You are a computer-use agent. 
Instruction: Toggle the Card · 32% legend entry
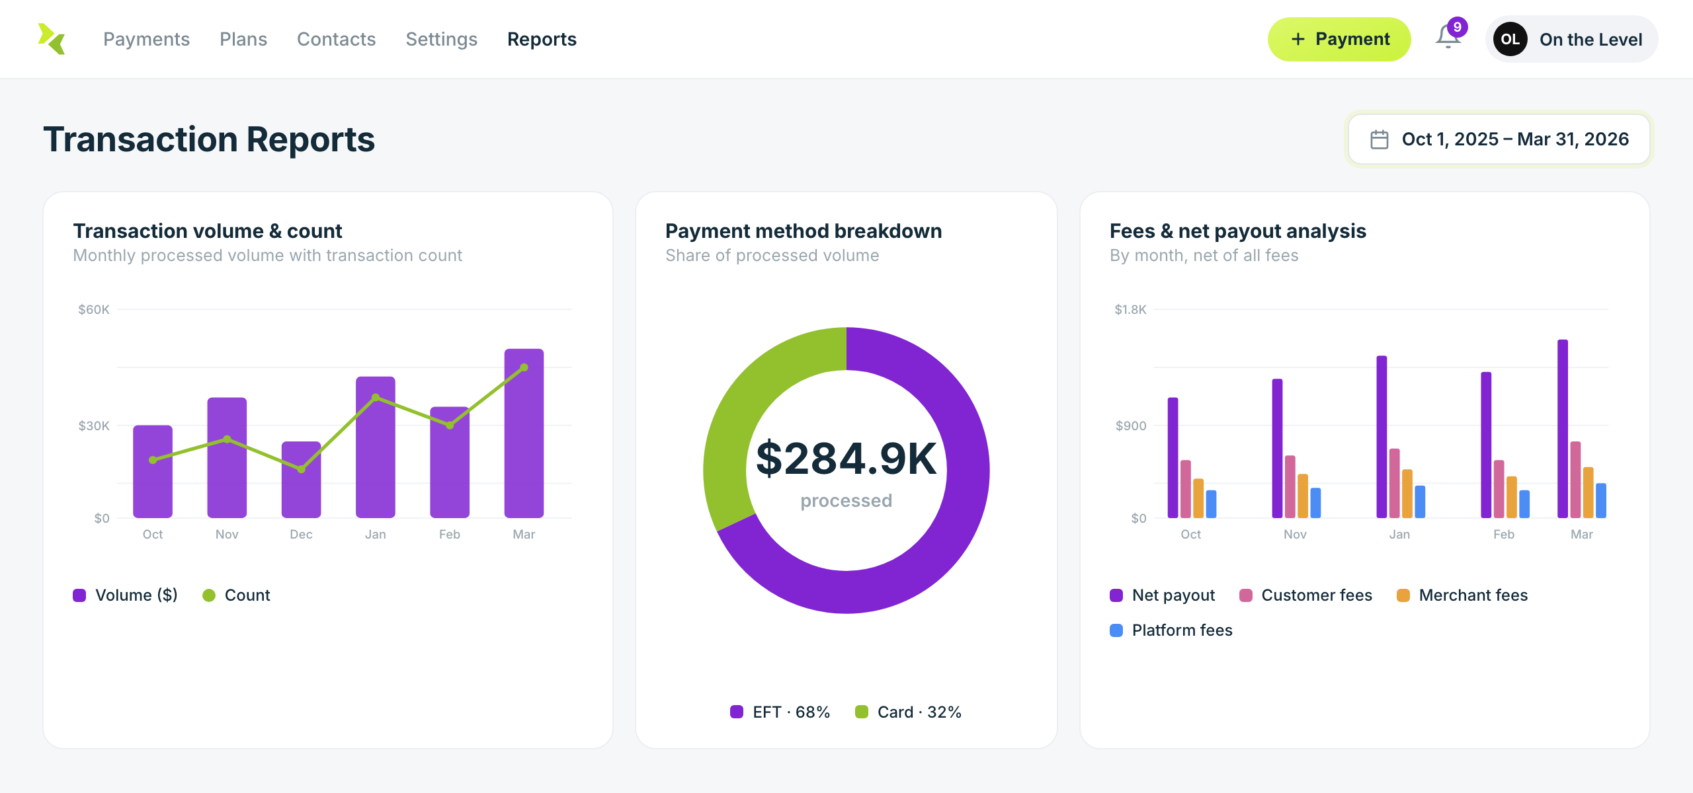(x=908, y=712)
